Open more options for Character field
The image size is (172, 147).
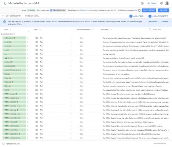point(27,86)
